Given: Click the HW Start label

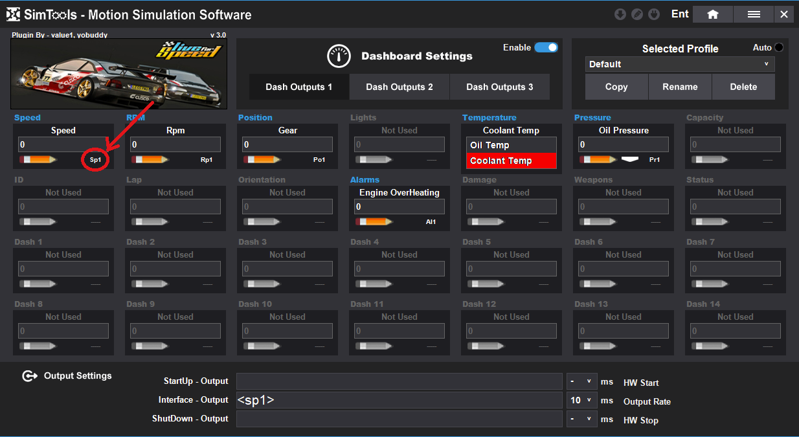Looking at the screenshot, I should 641,383.
